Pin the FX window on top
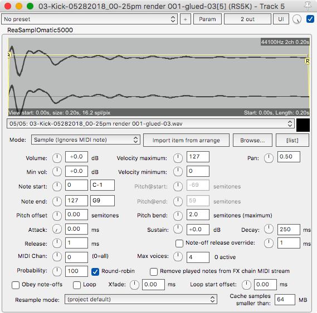The height and width of the screenshot is (313, 317). click(308, 6)
